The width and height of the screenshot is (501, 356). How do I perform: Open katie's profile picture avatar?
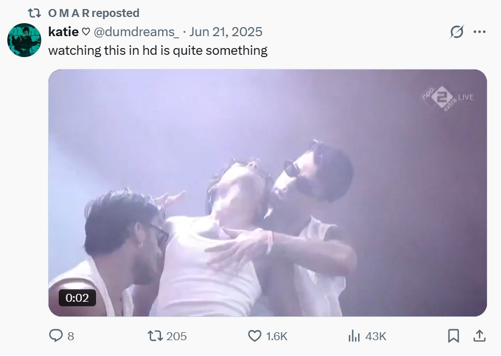tap(24, 40)
